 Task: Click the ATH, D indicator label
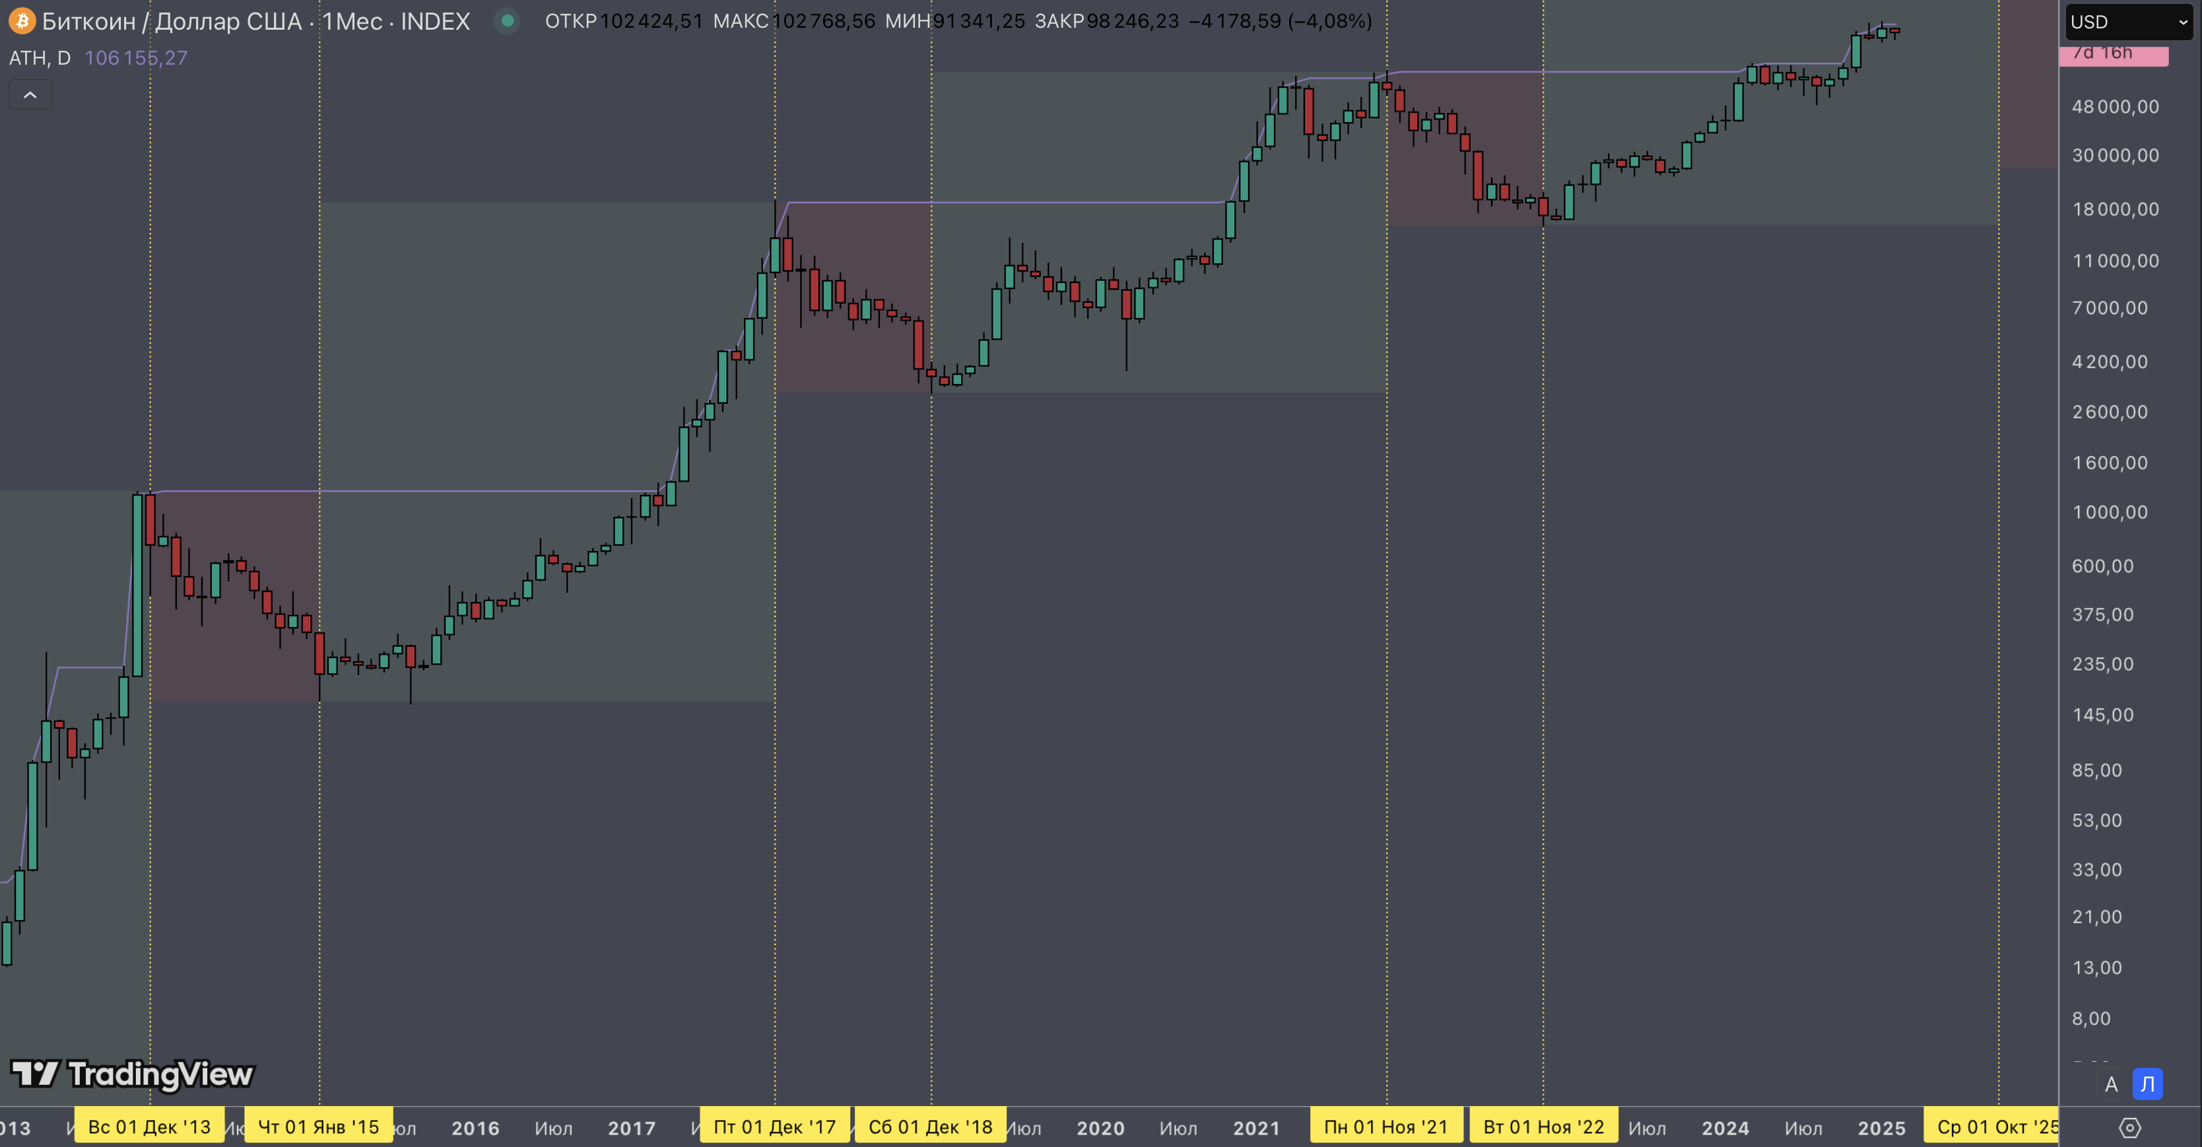(x=40, y=58)
